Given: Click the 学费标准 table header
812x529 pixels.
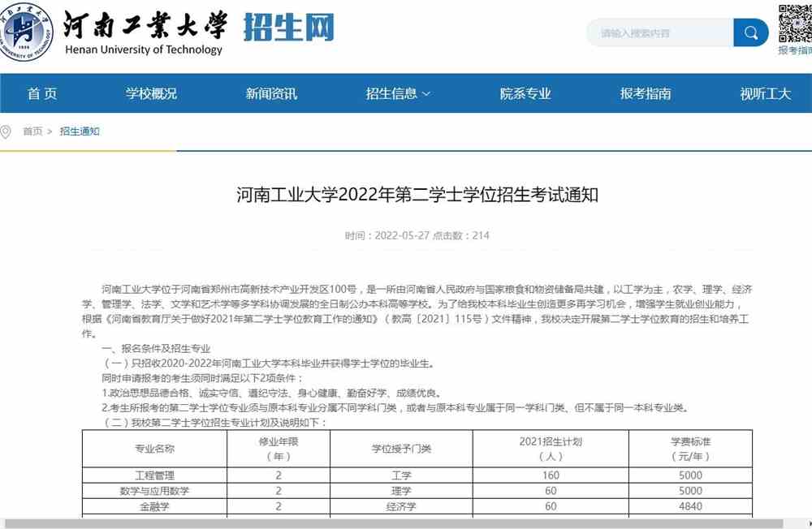Looking at the screenshot, I should click(690, 449).
